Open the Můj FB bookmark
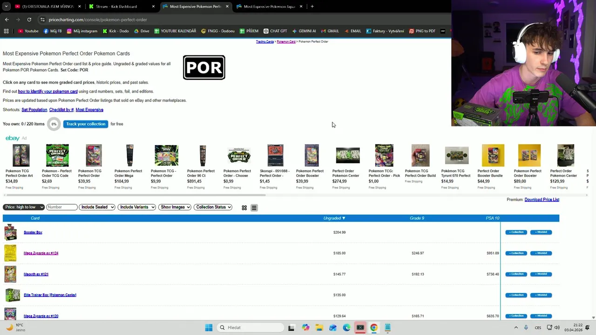This screenshot has height=335, width=596. (53, 31)
